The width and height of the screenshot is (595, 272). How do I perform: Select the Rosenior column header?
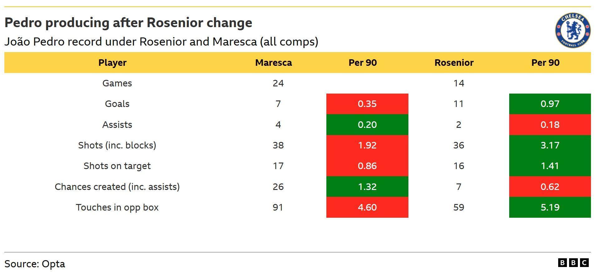pyautogui.click(x=454, y=63)
